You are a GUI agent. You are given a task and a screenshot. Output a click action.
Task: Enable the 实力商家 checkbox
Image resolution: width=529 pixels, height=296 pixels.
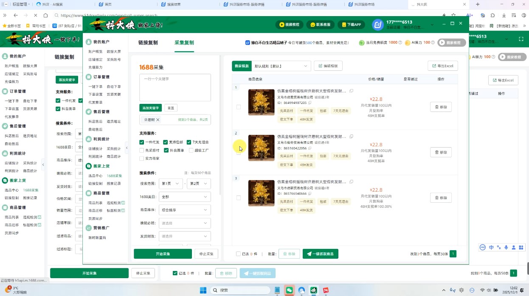click(x=141, y=159)
